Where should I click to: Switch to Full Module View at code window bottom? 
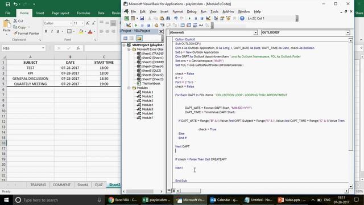(x=173, y=191)
